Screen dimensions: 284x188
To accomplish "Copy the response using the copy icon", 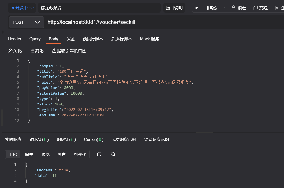I will click(99, 154).
